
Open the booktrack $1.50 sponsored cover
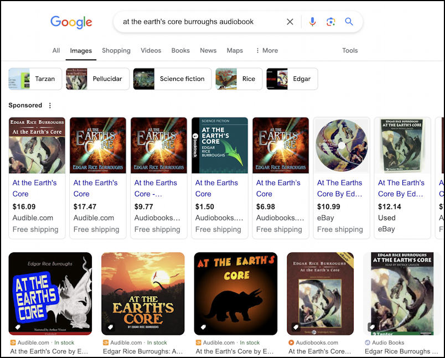[220, 145]
